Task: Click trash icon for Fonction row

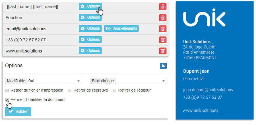Action: [x=162, y=18]
